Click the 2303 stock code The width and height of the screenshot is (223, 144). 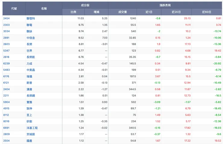[6, 25]
